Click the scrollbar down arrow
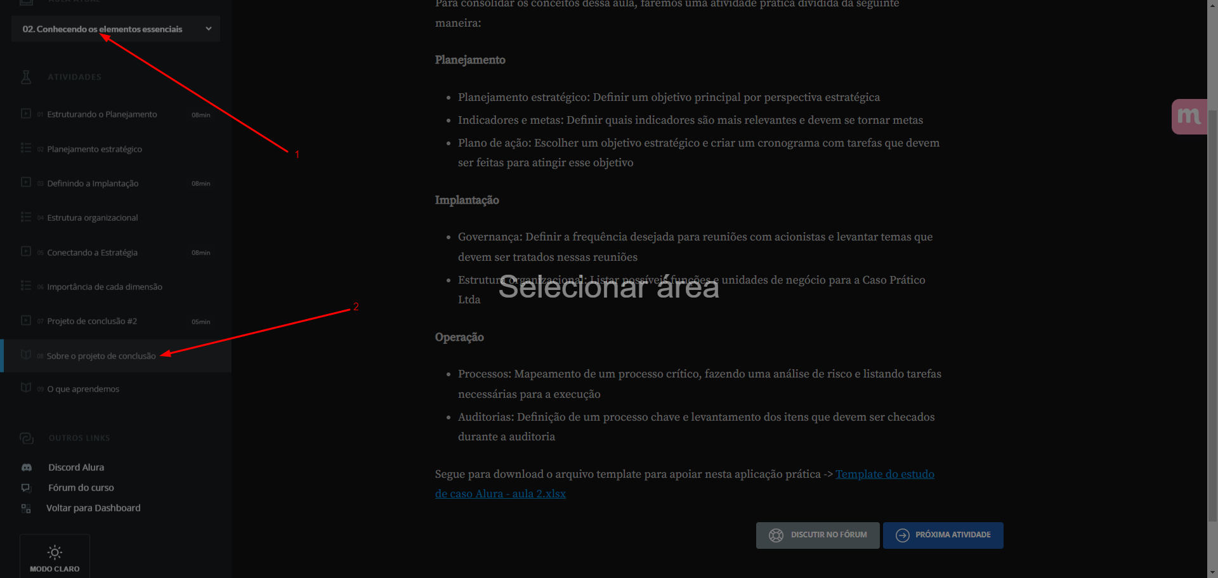Image resolution: width=1218 pixels, height=578 pixels. coord(1212,573)
